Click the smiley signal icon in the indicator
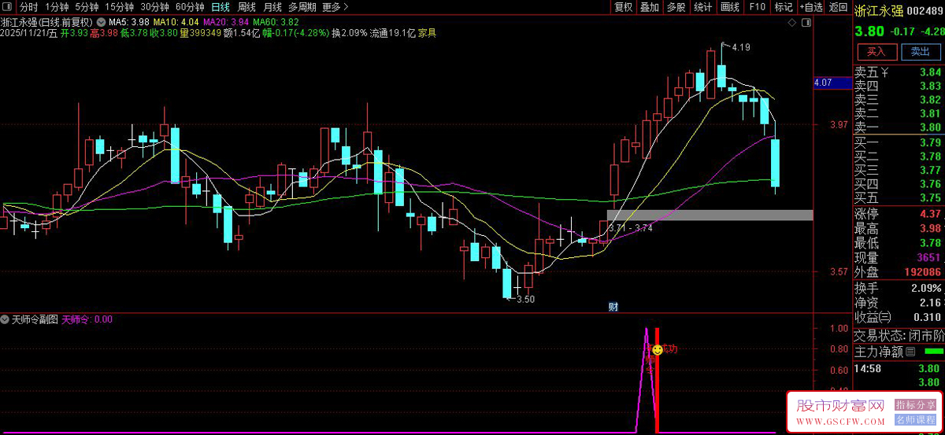The width and height of the screenshot is (945, 435). [x=657, y=348]
